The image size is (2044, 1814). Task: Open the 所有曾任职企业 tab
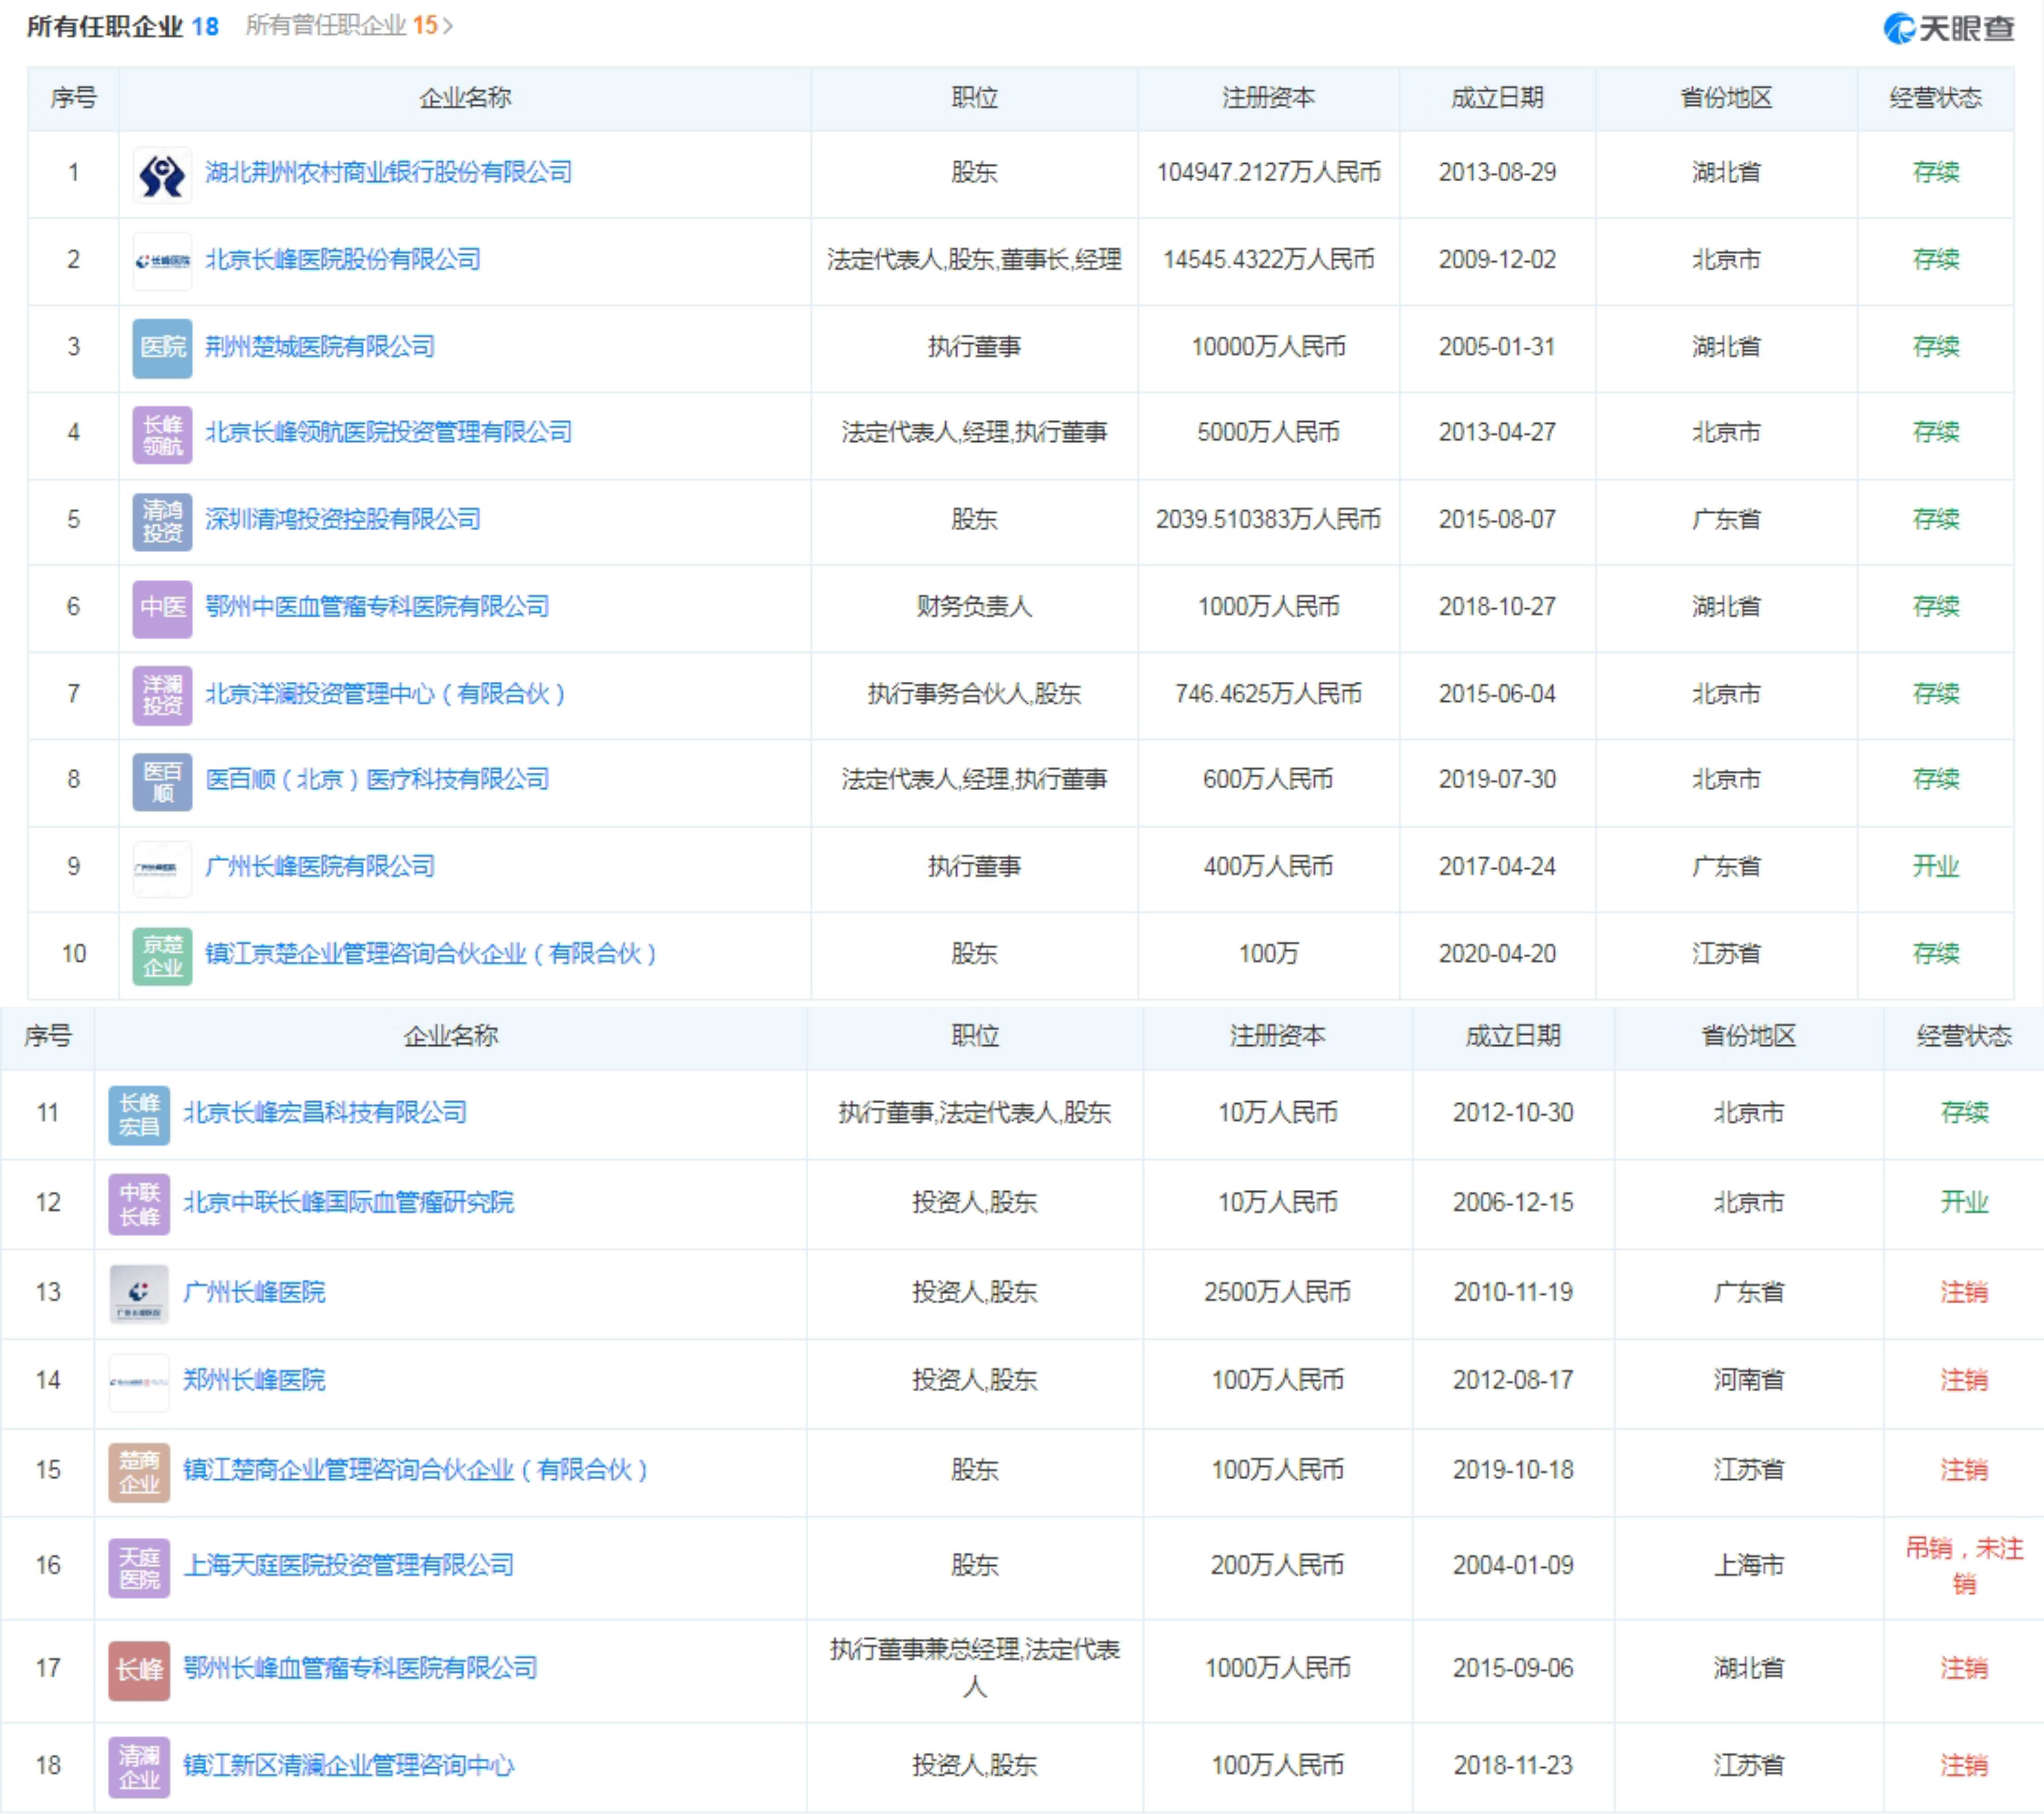[342, 26]
